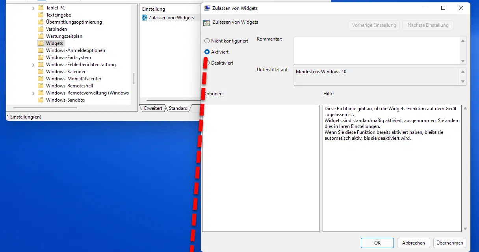Viewport: 479px width, 252px height.
Task: Expand the Tablet PC tree node
Action: [x=33, y=7]
